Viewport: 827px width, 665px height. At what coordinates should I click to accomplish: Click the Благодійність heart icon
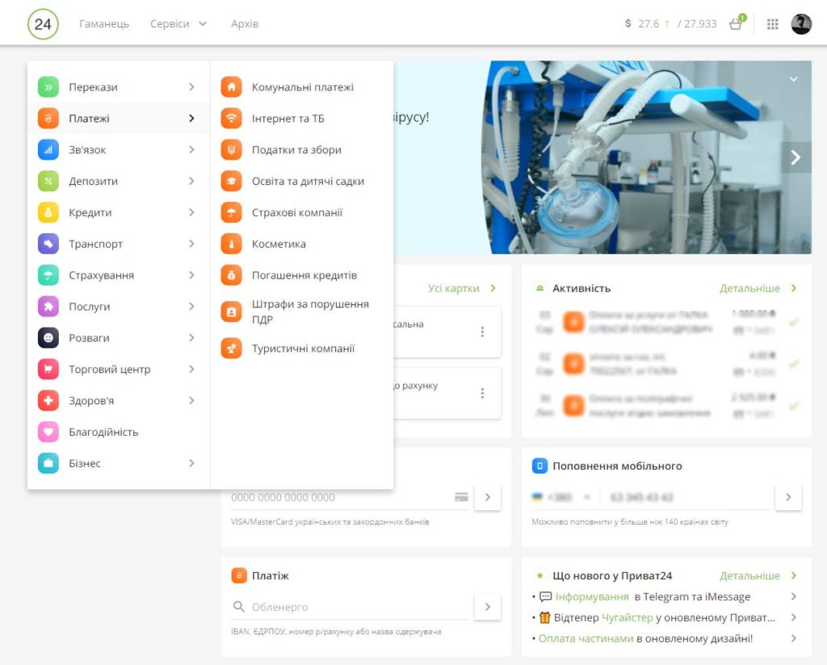pos(48,432)
